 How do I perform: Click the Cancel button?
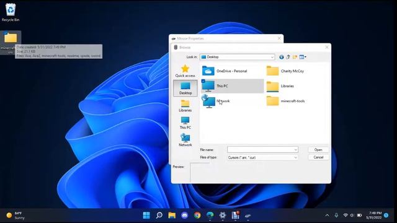[318, 157]
